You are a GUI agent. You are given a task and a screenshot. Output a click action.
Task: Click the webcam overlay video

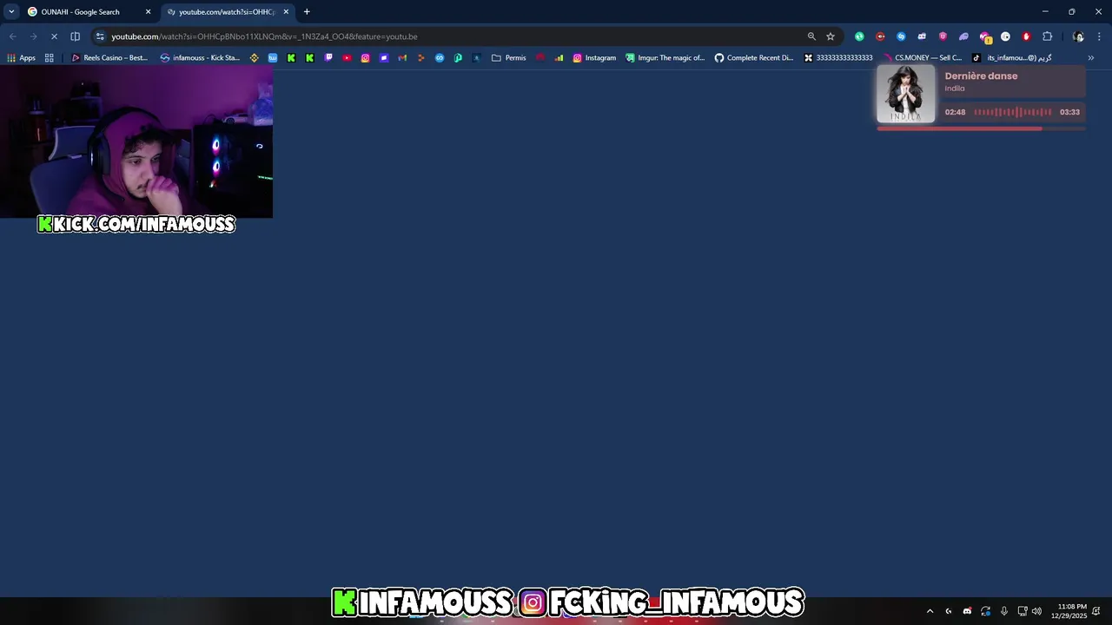click(136, 142)
